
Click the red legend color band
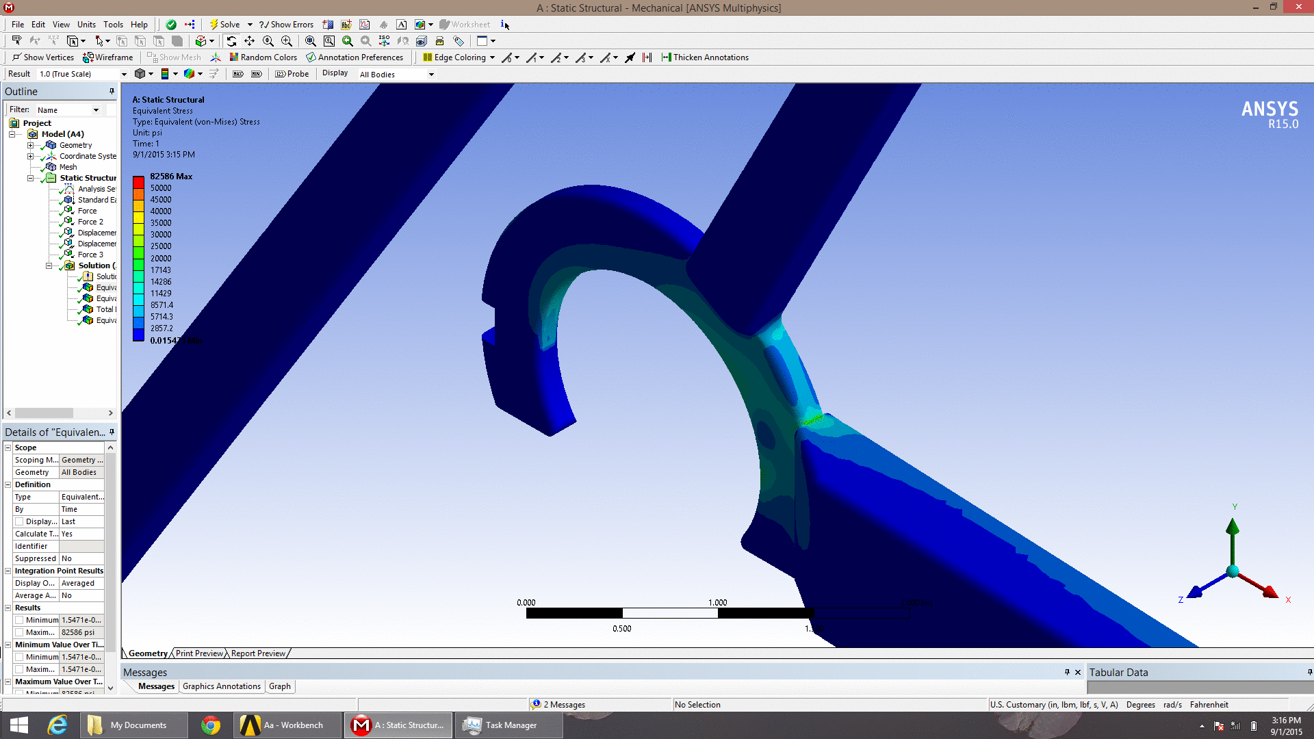point(138,182)
